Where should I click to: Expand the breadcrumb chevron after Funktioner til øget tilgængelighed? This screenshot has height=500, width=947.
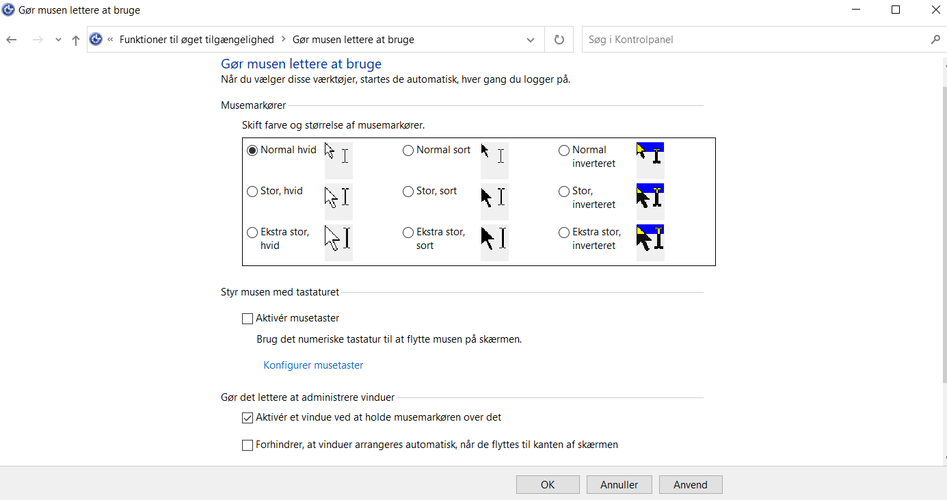[283, 40]
